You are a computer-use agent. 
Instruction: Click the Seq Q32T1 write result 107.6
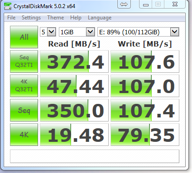coord(145,61)
